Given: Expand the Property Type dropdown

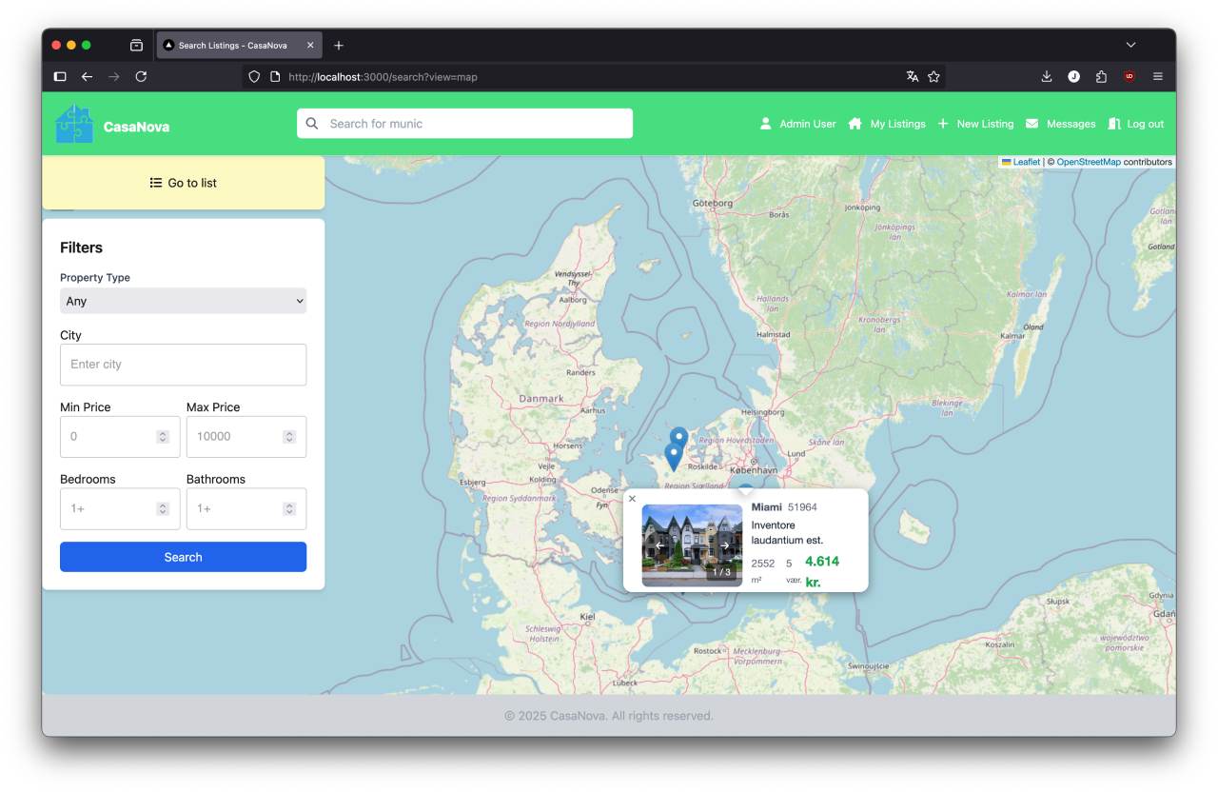Looking at the screenshot, I should (x=183, y=301).
